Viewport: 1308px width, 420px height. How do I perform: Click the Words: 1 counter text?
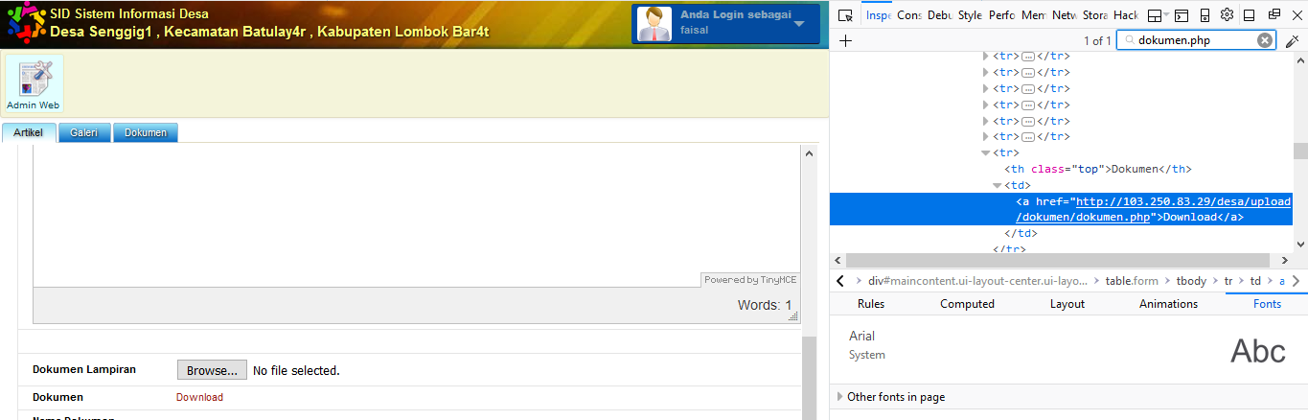pos(765,306)
